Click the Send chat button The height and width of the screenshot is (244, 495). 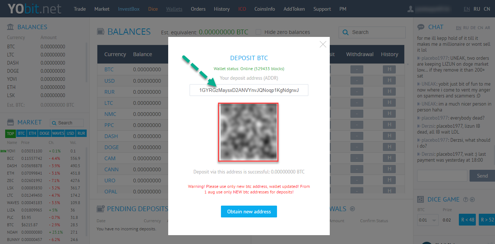[x=482, y=176]
